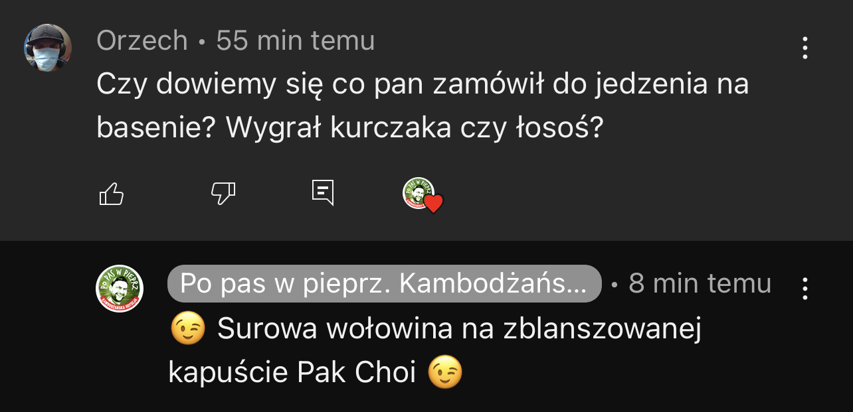Open the three-dot menu for Orzech's comment

click(805, 48)
